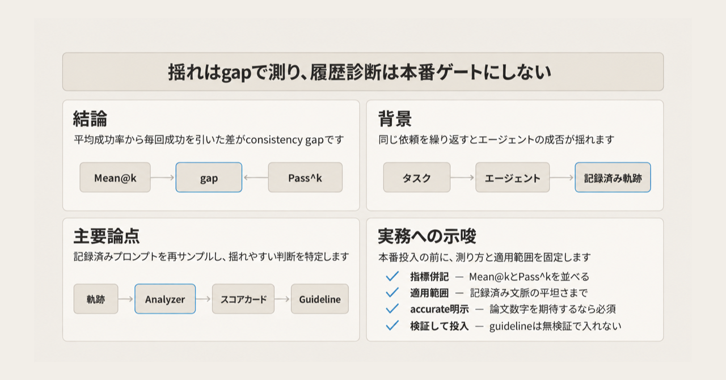Viewport: 726px width, 380px height.
Task: Click the text Mean@kとPass^kを並べる
Action: point(529,277)
